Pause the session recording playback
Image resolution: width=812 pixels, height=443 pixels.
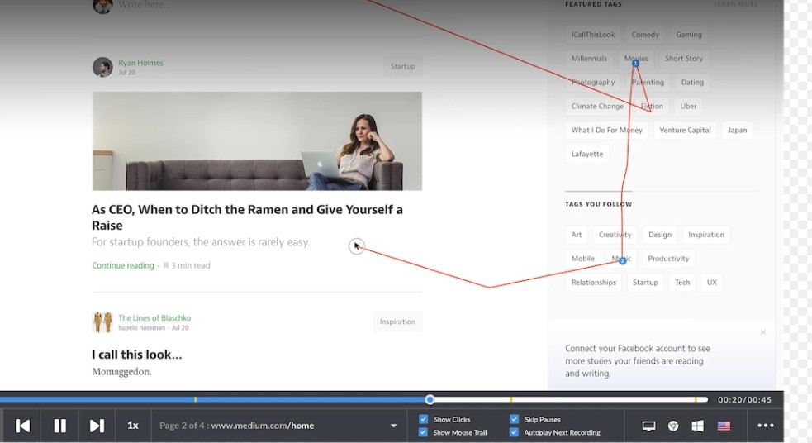tap(59, 426)
